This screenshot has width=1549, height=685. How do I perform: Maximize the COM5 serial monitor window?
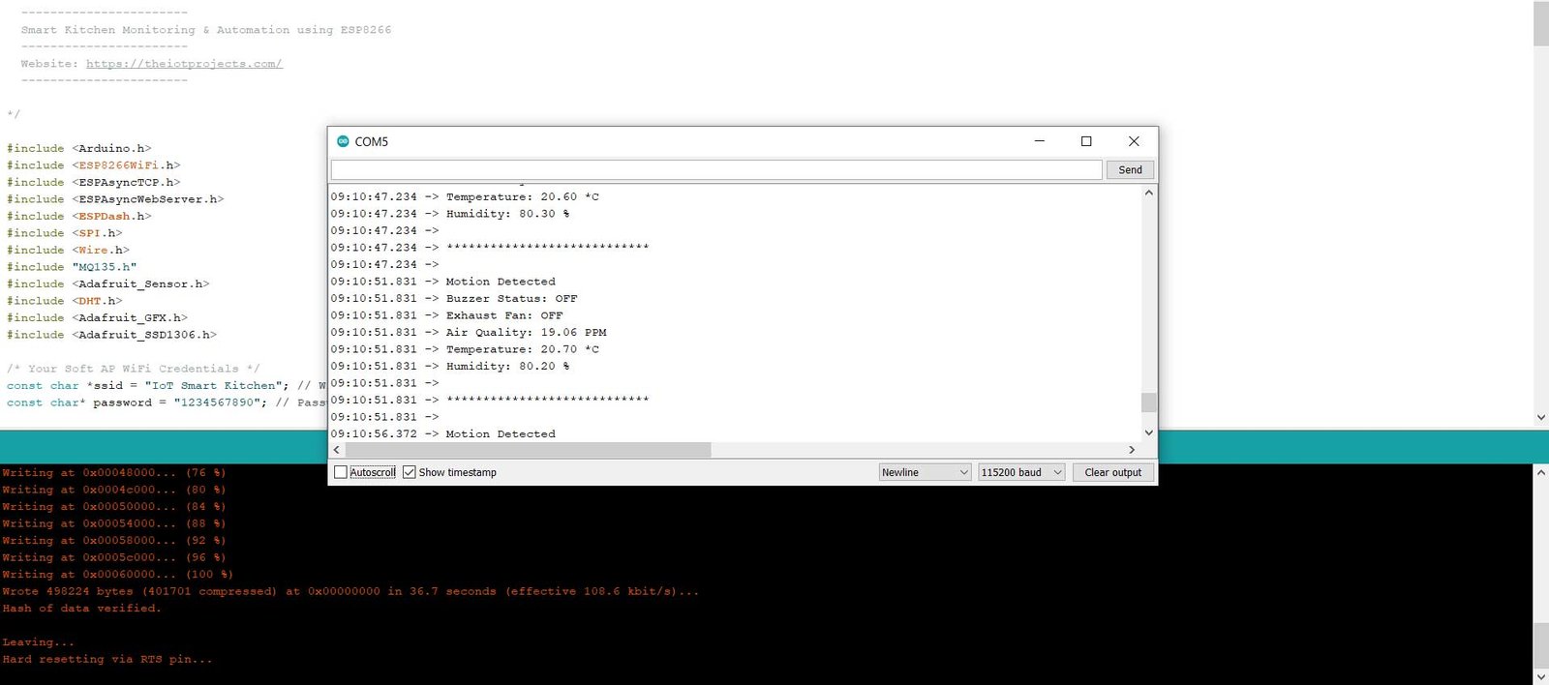[x=1086, y=141]
